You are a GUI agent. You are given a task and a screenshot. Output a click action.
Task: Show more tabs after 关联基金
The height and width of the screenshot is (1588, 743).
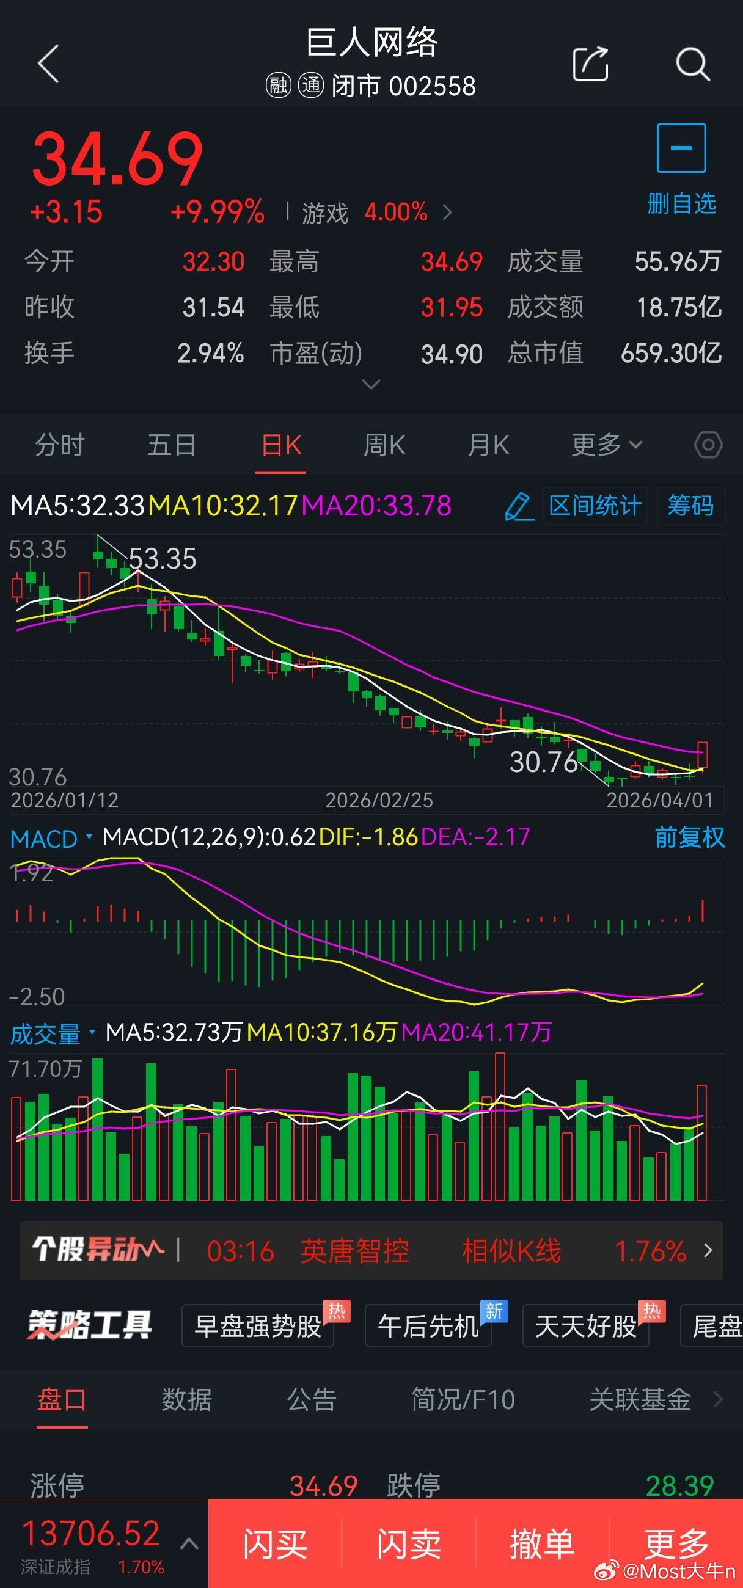click(x=718, y=1400)
